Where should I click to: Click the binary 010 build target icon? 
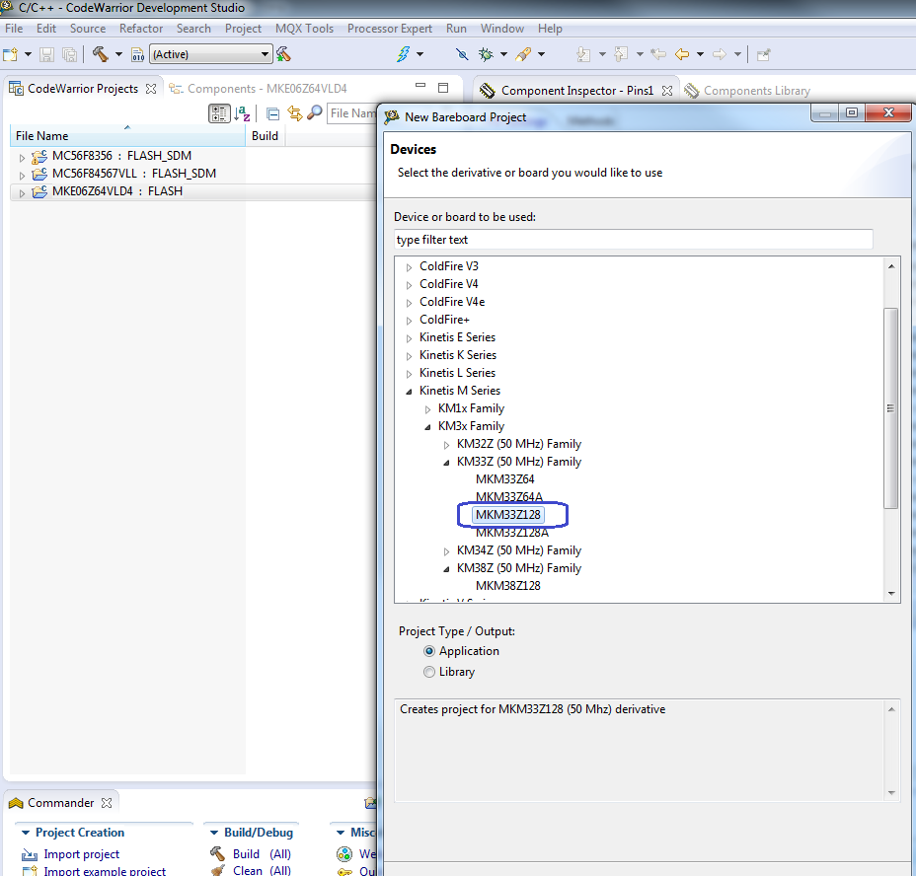(137, 54)
